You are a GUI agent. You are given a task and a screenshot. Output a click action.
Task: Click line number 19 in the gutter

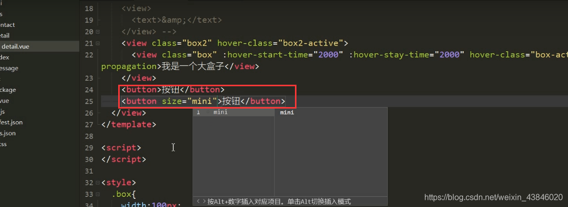pyautogui.click(x=89, y=20)
